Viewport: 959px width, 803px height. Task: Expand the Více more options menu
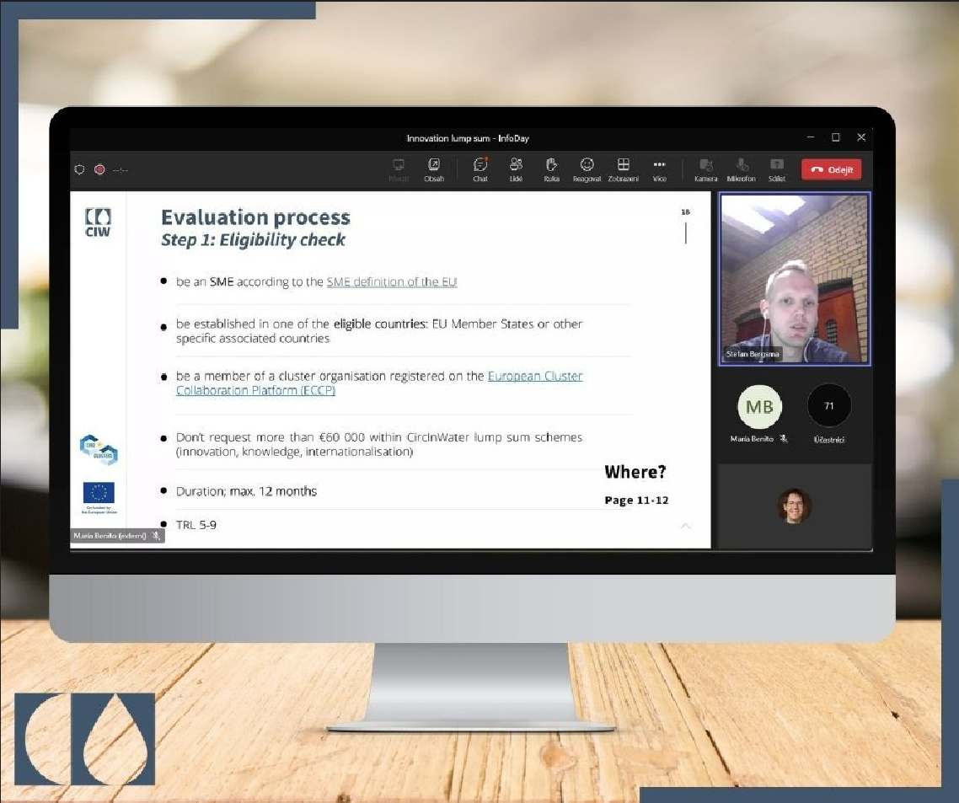(x=659, y=169)
